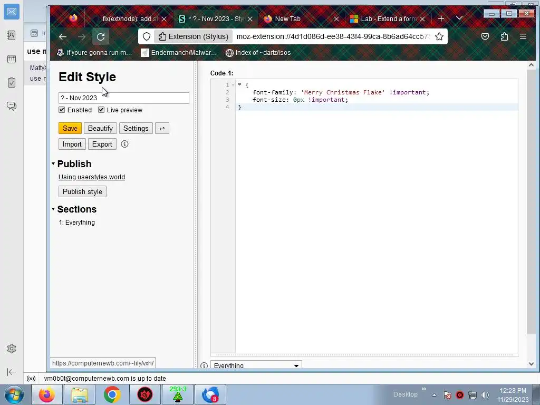Click the Extension (Stylus) identity label
Screen dimensions: 540x405
(193, 36)
